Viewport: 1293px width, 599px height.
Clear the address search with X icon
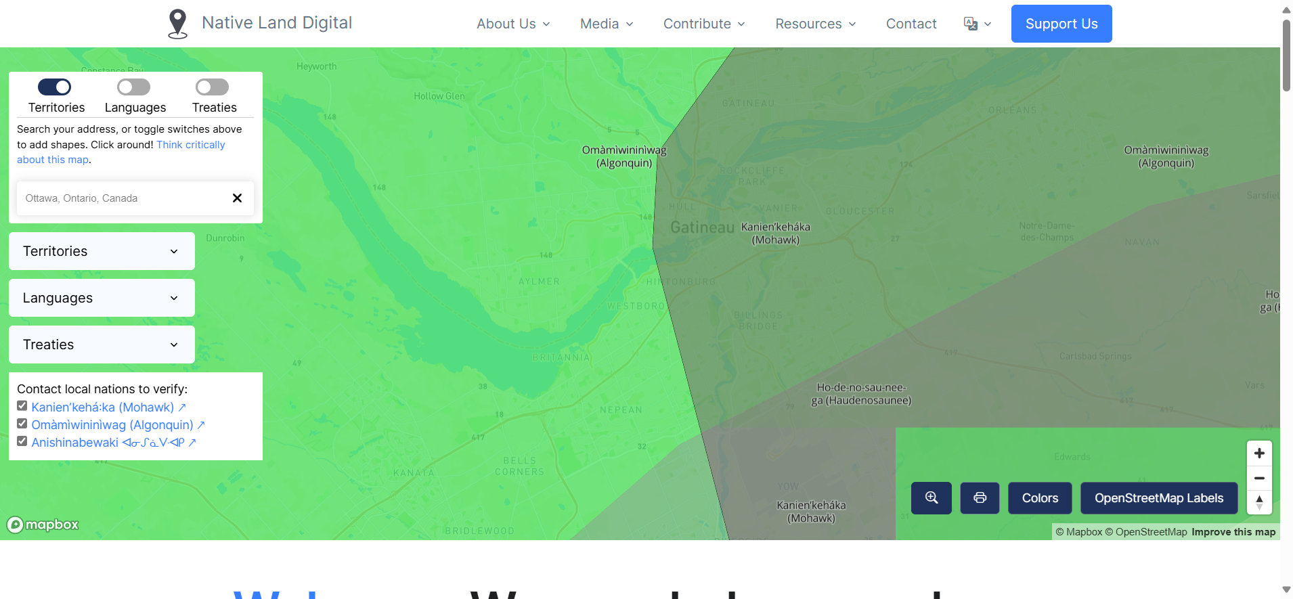click(237, 198)
